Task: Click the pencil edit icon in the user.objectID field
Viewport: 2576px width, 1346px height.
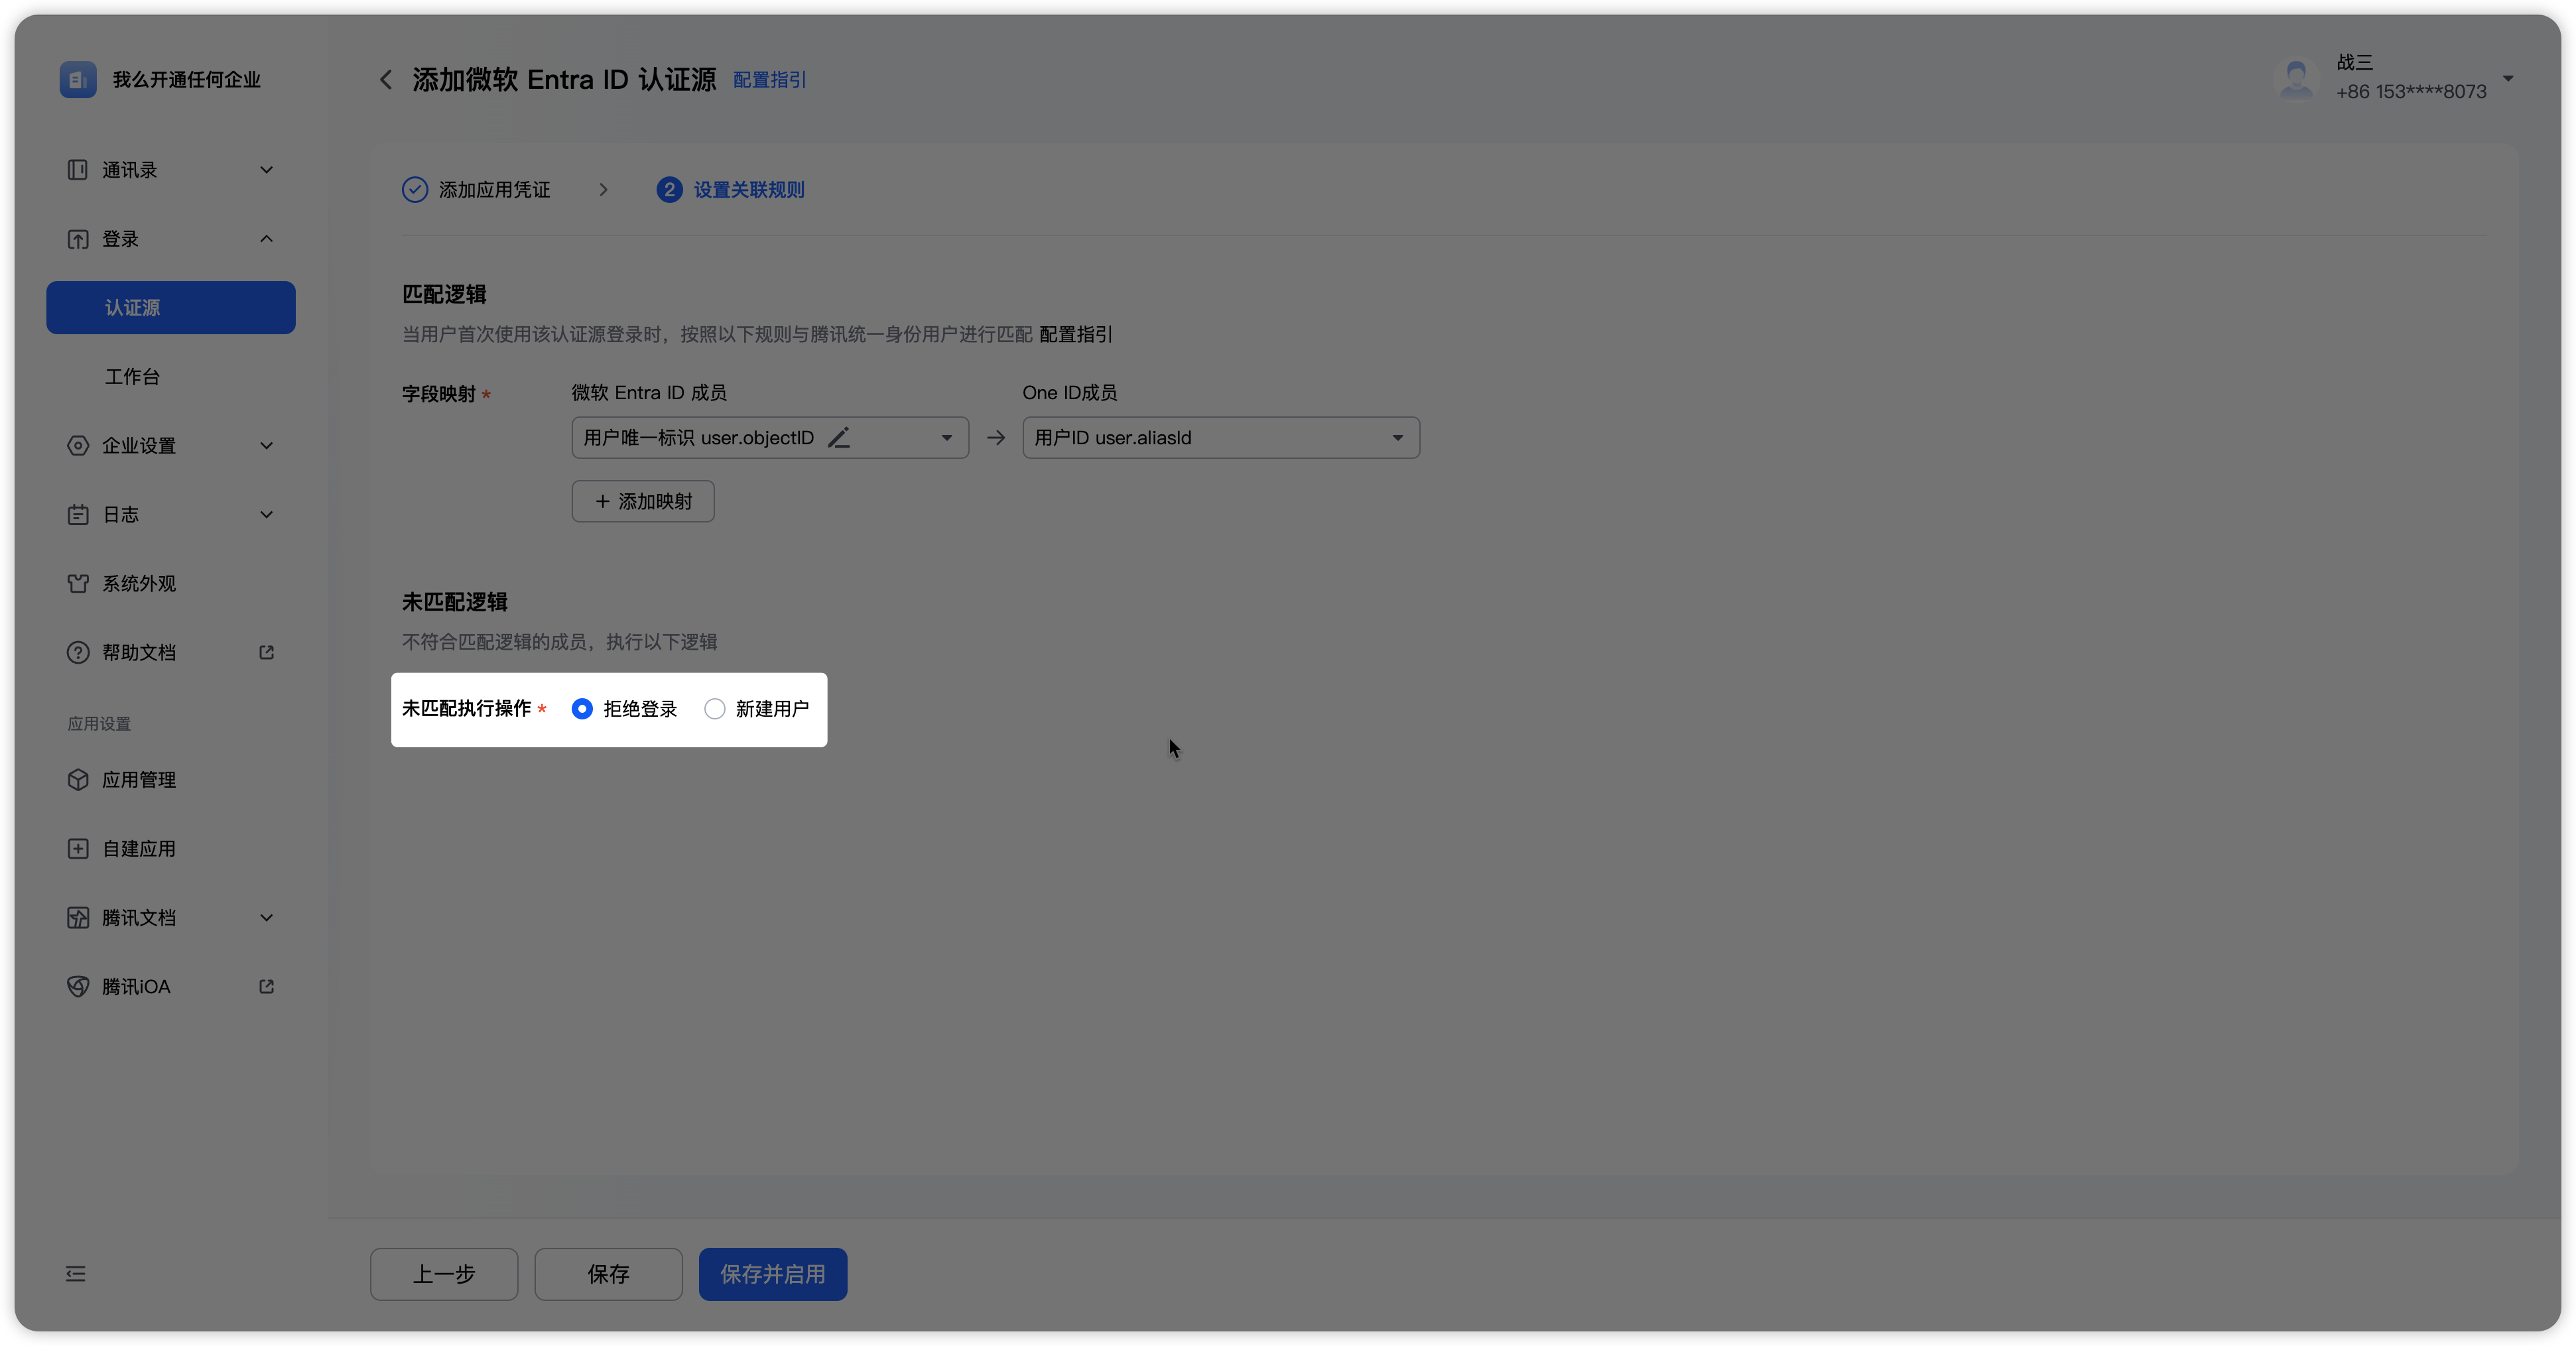Action: [x=839, y=438]
